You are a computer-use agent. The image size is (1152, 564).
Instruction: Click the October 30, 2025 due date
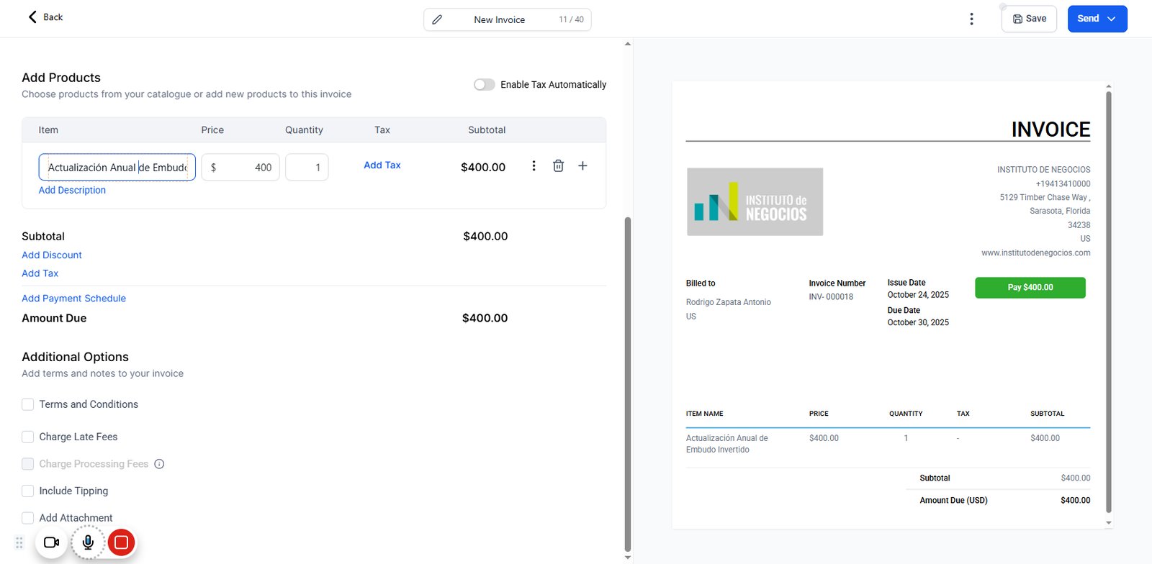(918, 322)
